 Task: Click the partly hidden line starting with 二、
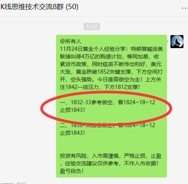coord(108,125)
